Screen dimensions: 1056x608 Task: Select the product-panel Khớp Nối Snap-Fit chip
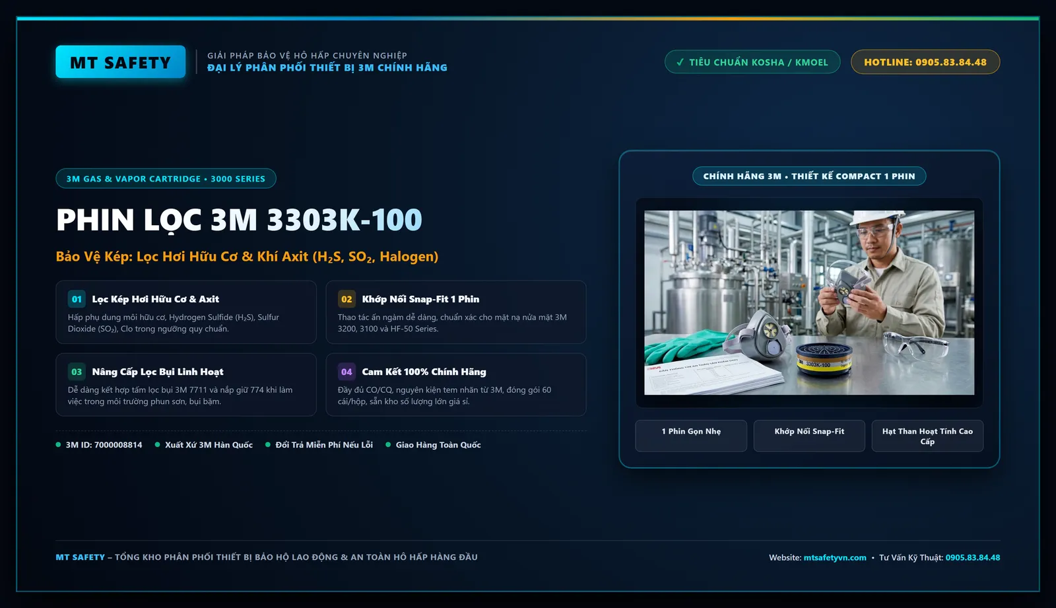(x=809, y=436)
